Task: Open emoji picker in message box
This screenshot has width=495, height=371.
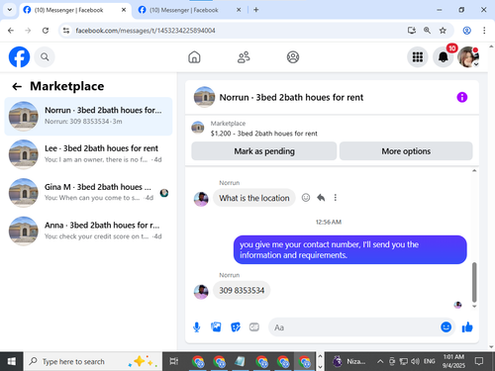Action: pyautogui.click(x=445, y=327)
